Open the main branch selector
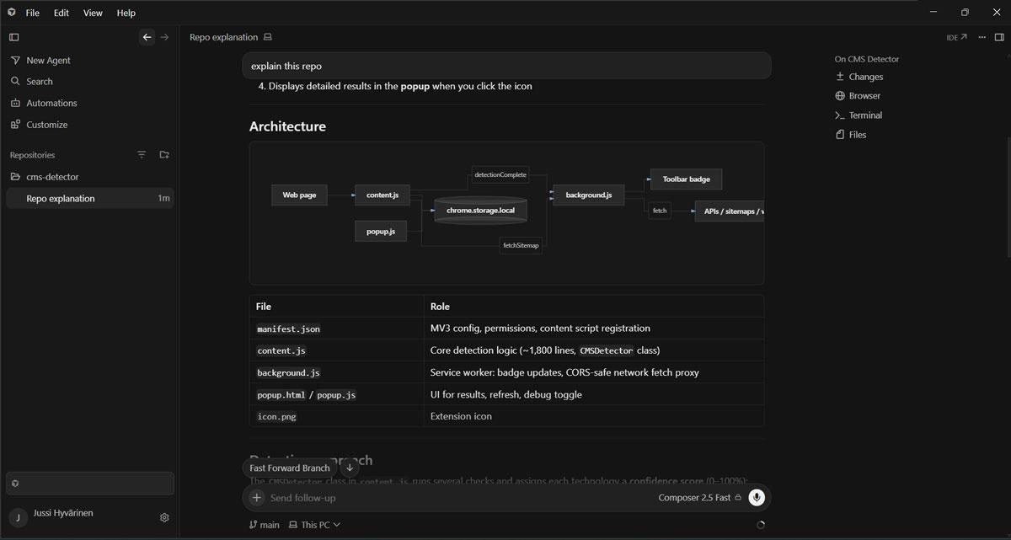The height and width of the screenshot is (540, 1011). pyautogui.click(x=265, y=525)
